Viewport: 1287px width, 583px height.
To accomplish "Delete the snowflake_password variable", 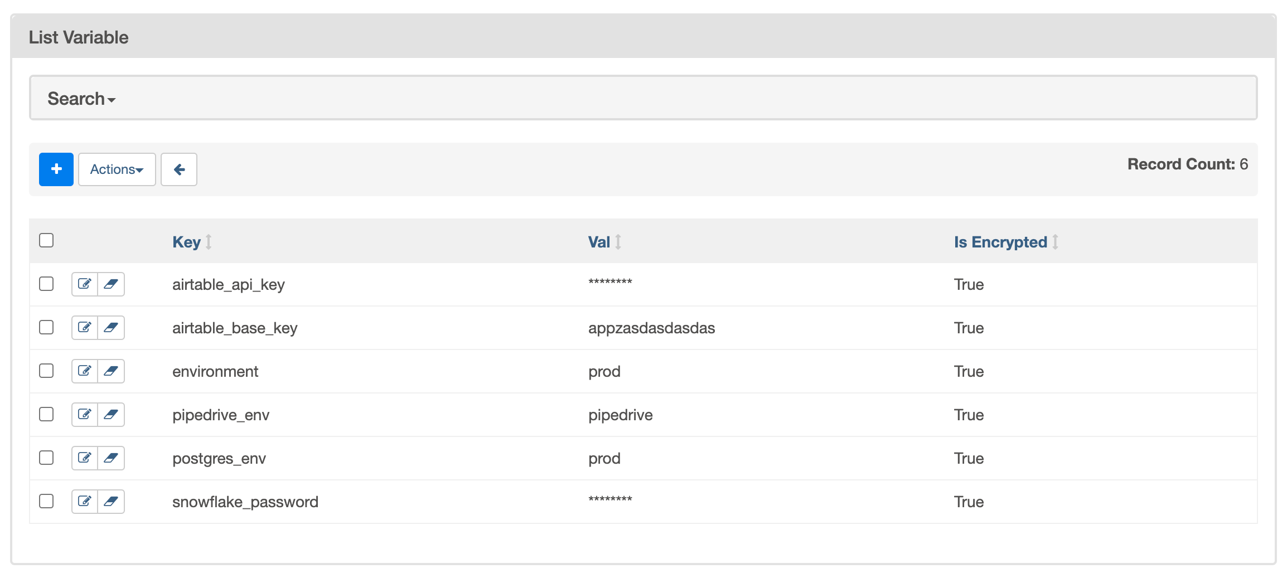I will pyautogui.click(x=111, y=502).
